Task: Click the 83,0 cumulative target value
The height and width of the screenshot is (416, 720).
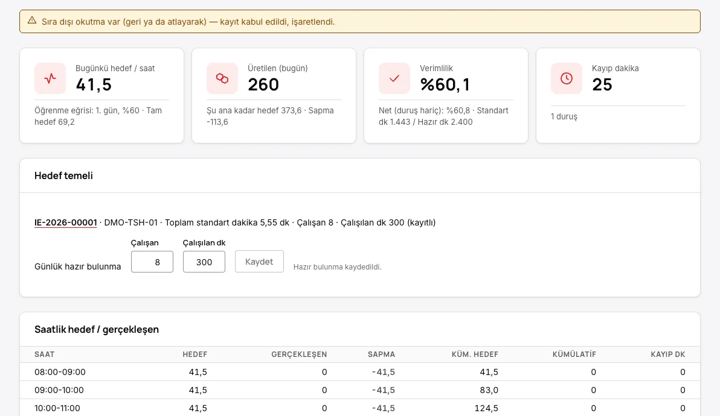Action: (489, 390)
